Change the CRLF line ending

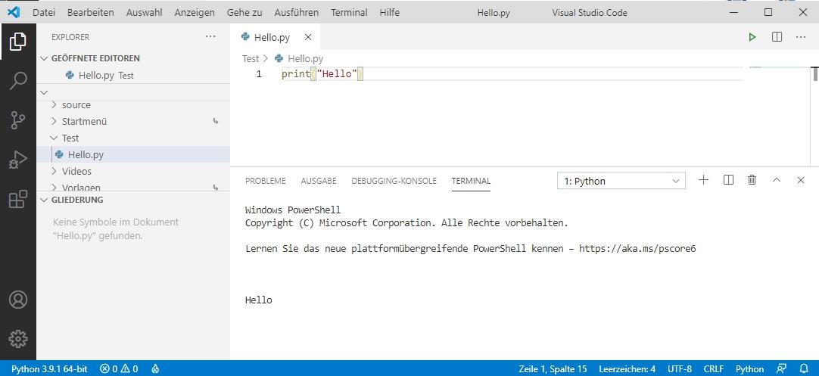[x=714, y=368]
